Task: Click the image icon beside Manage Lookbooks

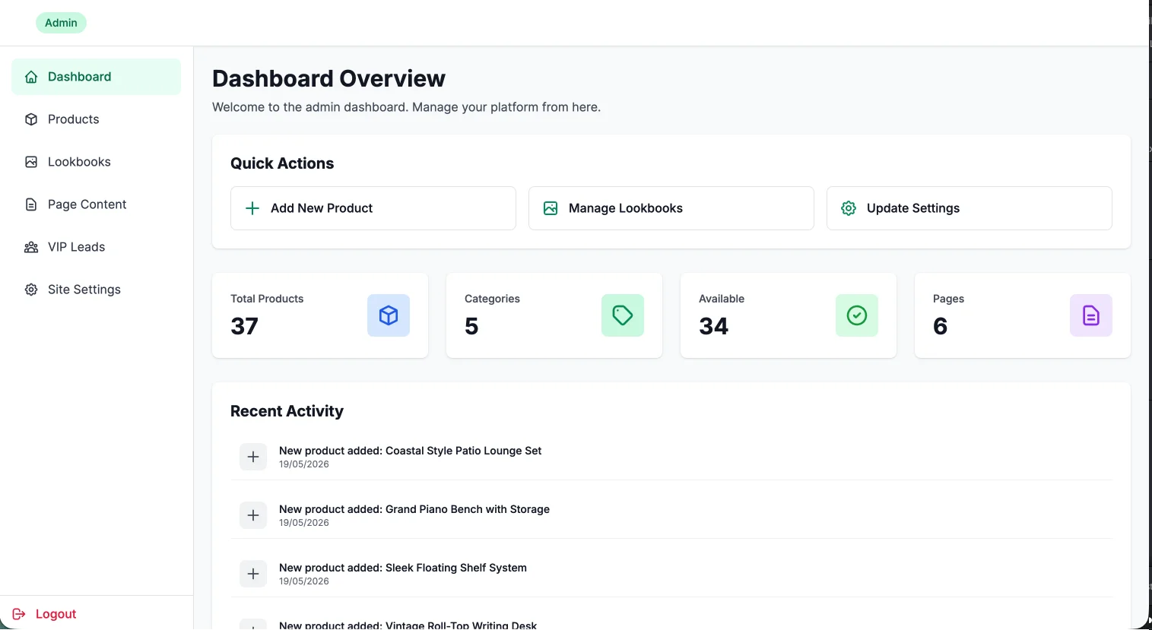Action: point(551,208)
